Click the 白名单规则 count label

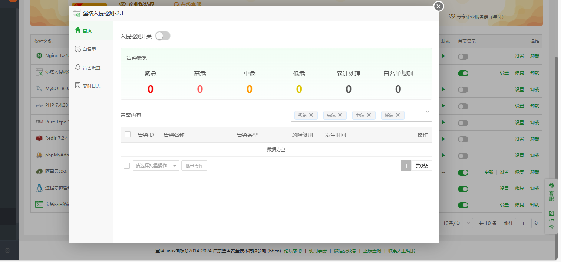point(398,73)
